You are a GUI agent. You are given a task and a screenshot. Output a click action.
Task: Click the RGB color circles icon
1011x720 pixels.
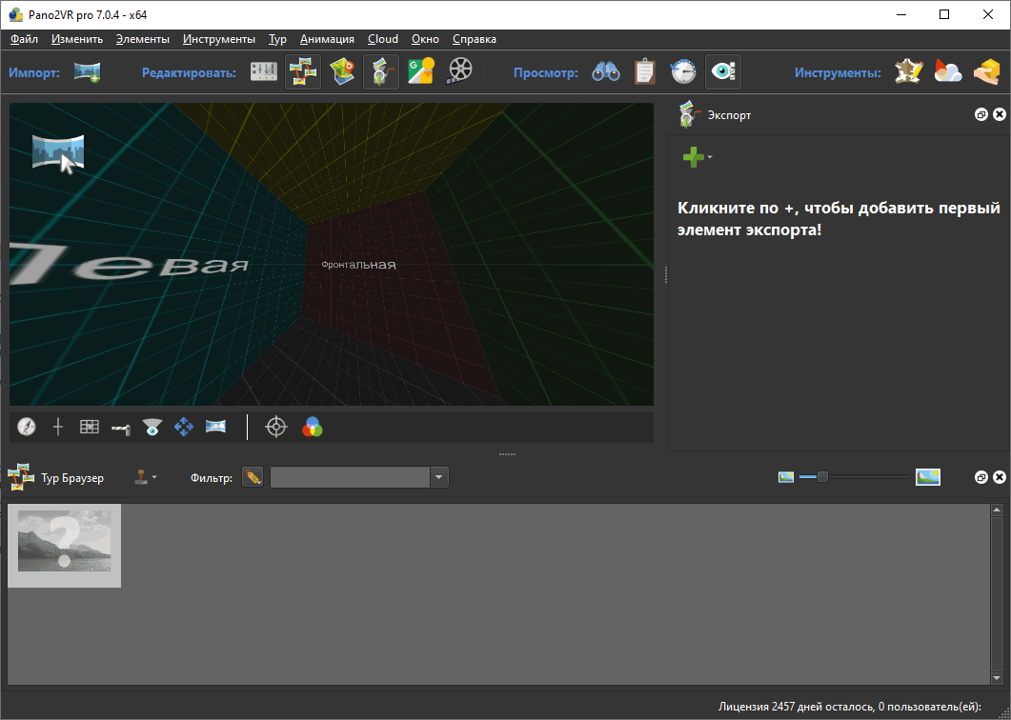pyautogui.click(x=313, y=427)
